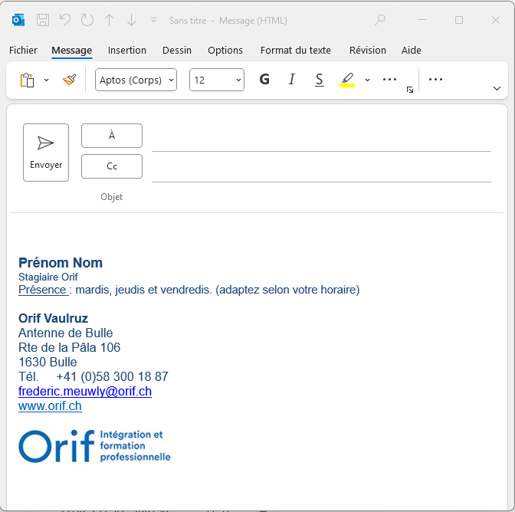Switch to the Révision tab

368,51
